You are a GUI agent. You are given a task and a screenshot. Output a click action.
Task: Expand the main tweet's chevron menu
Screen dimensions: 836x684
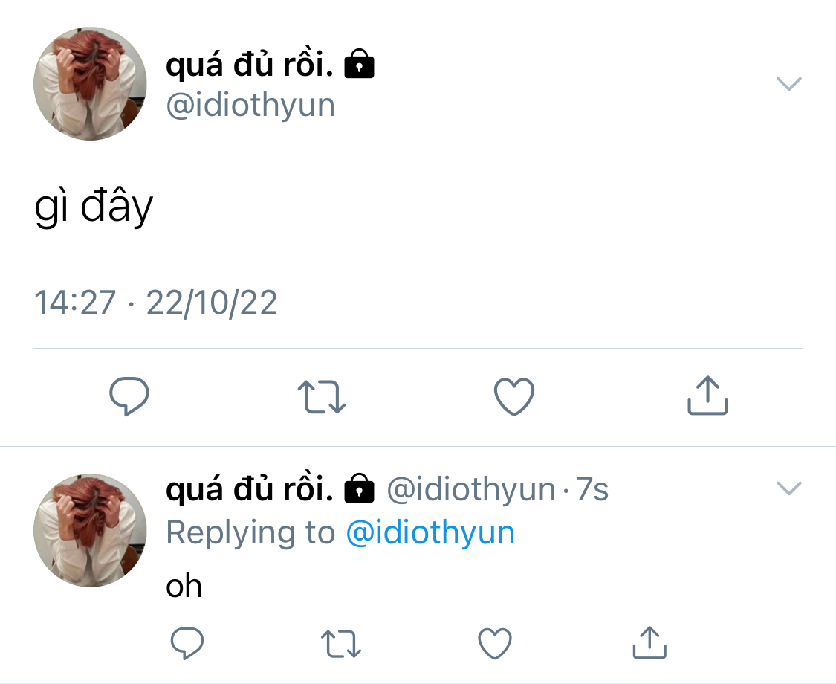click(788, 83)
